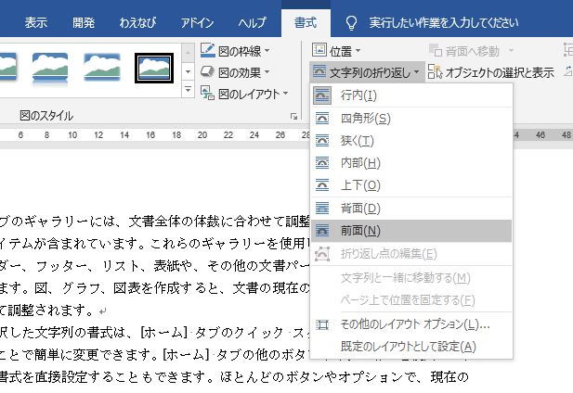
Task: Open オブジェクトの選択と表示 pane
Action: coord(490,72)
